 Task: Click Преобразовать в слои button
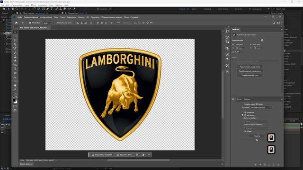[250, 76]
